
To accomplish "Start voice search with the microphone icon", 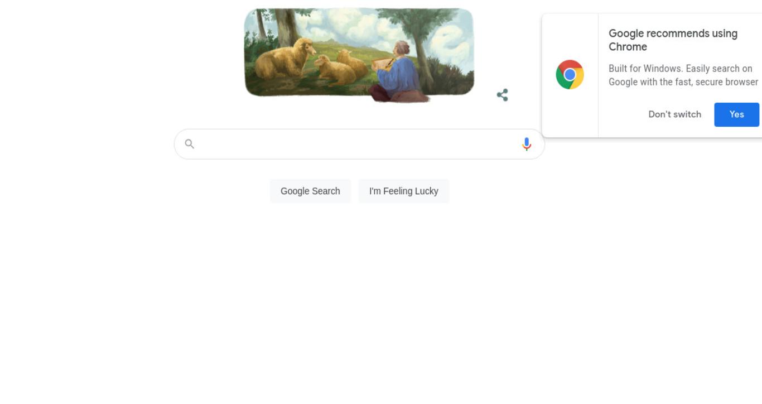I will [x=526, y=144].
